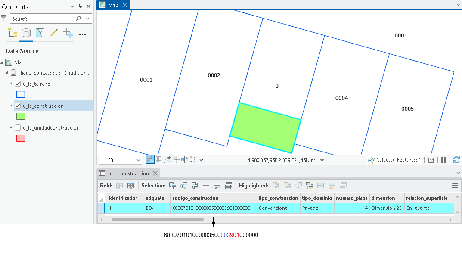Open the 1:133 scale dropdown
The width and height of the screenshot is (462, 258).
(138, 160)
